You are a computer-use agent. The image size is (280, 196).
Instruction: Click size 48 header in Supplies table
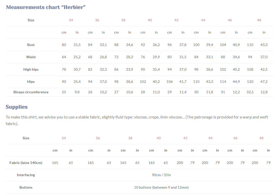pyautogui.click(x=261, y=138)
